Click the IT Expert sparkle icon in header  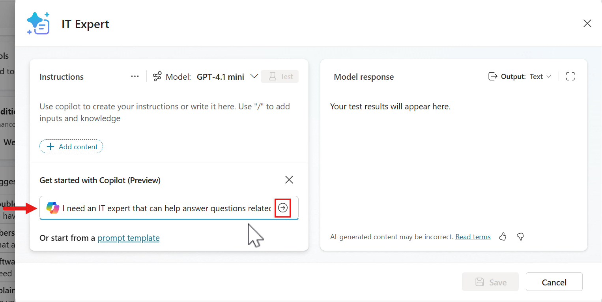pos(38,23)
